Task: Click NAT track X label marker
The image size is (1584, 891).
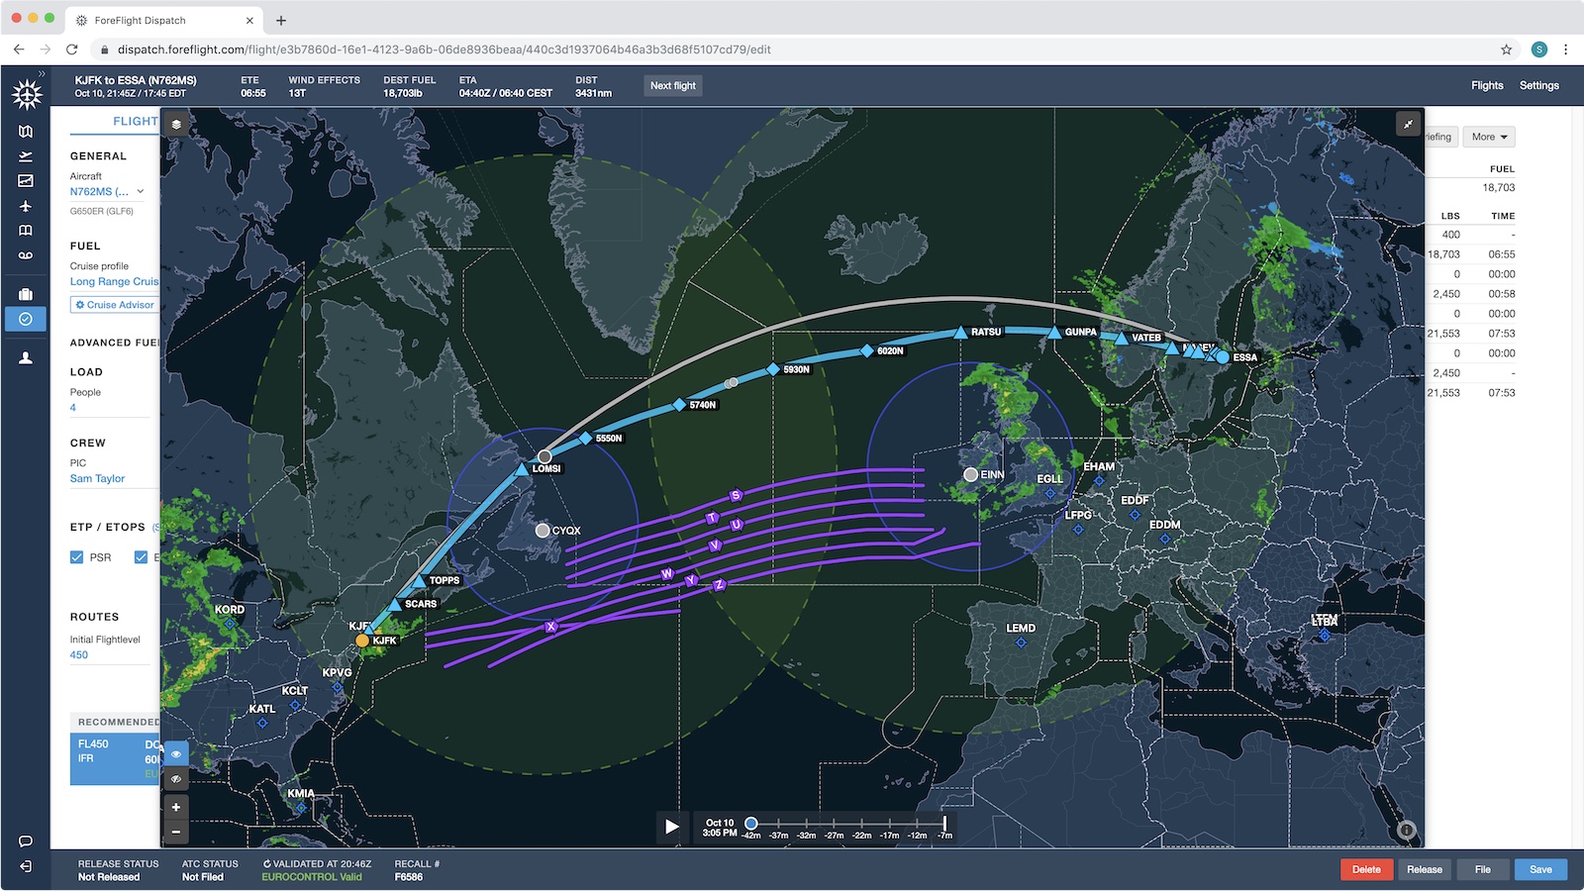Action: pyautogui.click(x=551, y=627)
